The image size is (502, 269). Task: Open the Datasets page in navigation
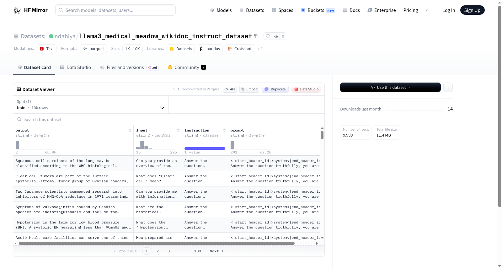(252, 10)
